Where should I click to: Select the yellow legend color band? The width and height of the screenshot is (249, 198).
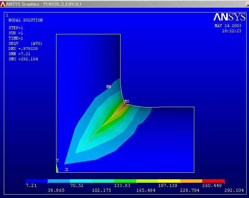point(169,181)
